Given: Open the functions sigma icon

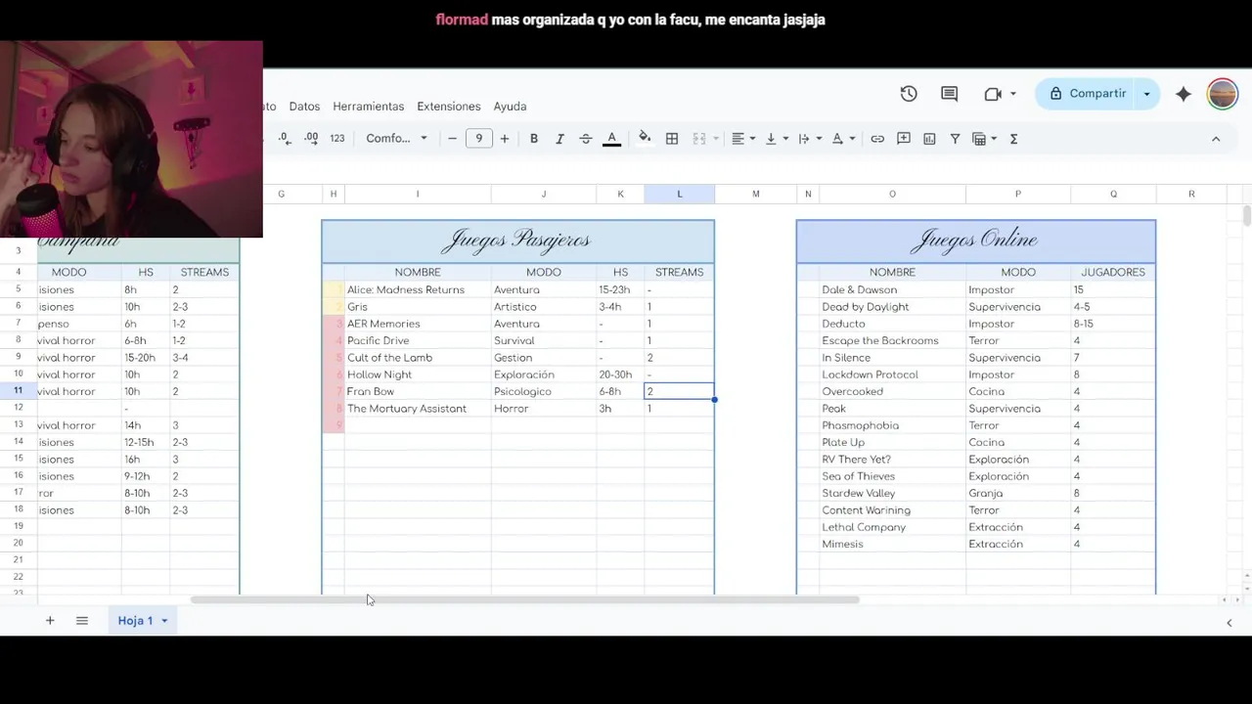Looking at the screenshot, I should (x=1013, y=139).
